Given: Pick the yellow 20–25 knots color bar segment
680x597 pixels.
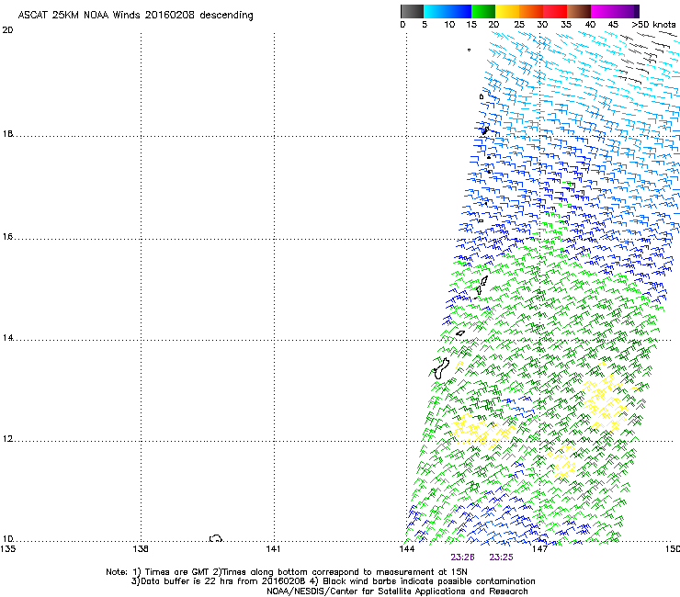Looking at the screenshot, I should tap(507, 11).
